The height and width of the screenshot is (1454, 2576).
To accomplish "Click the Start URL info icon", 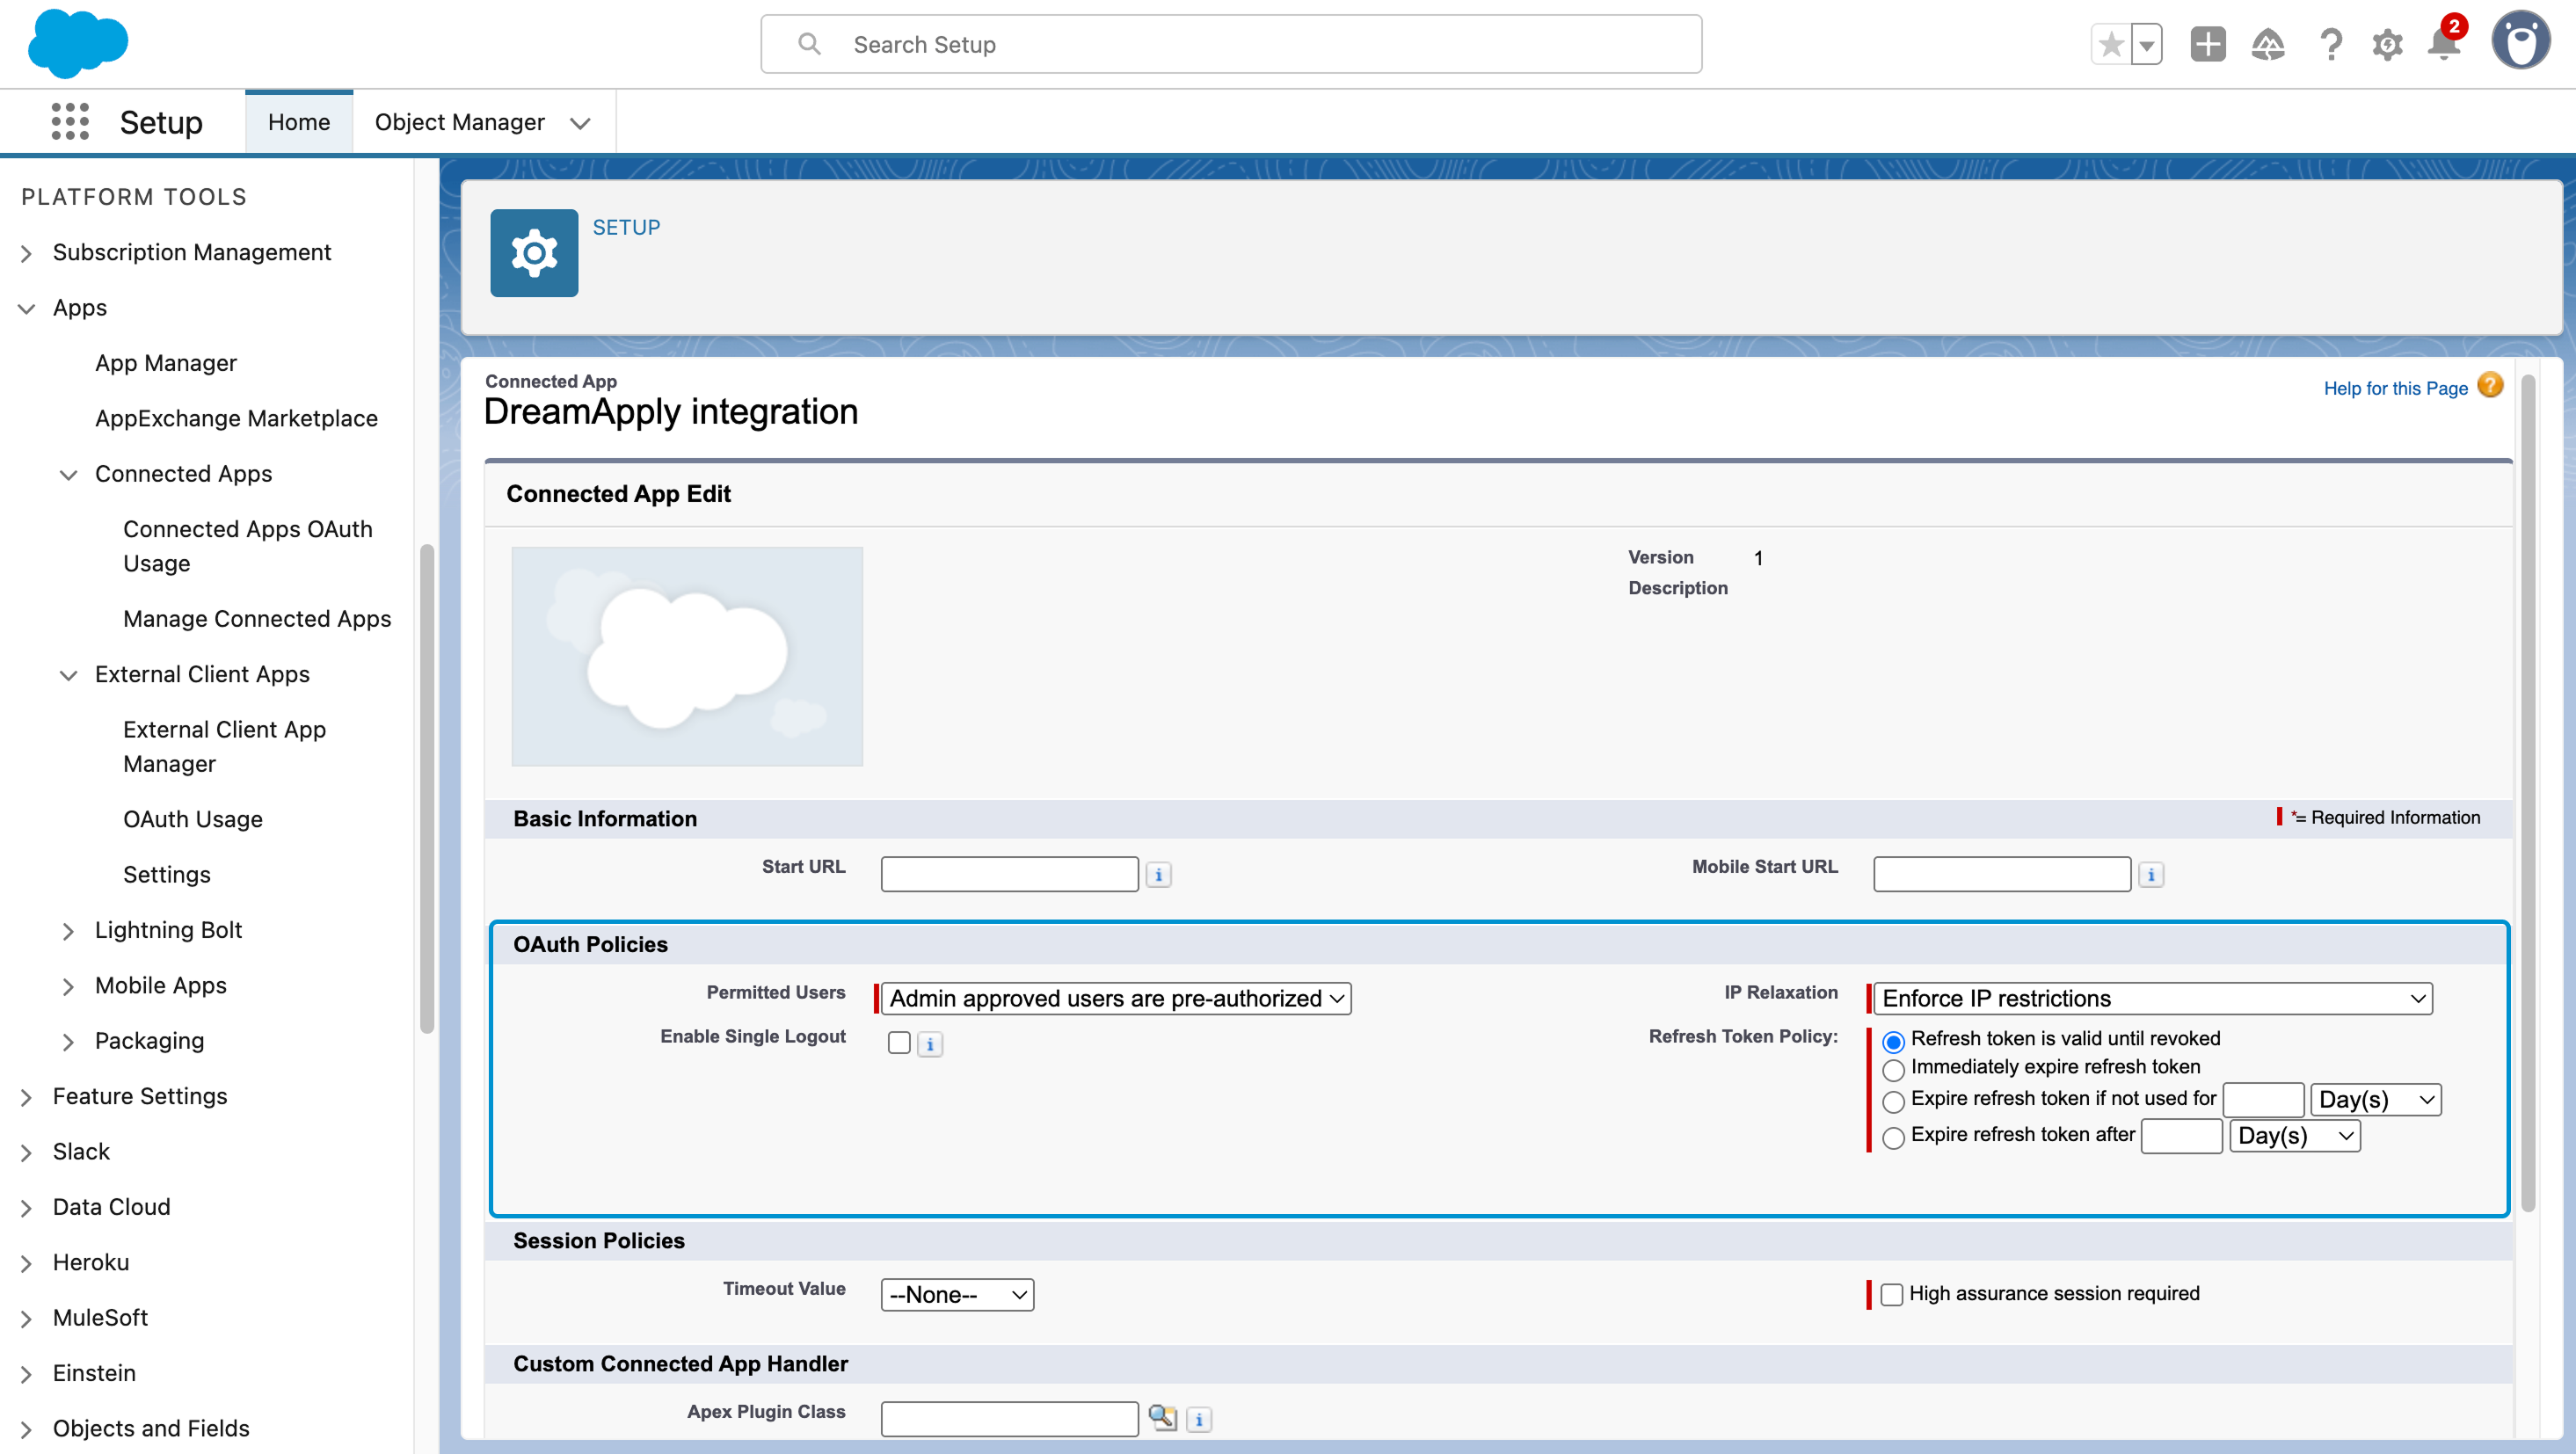I will pos(1158,874).
